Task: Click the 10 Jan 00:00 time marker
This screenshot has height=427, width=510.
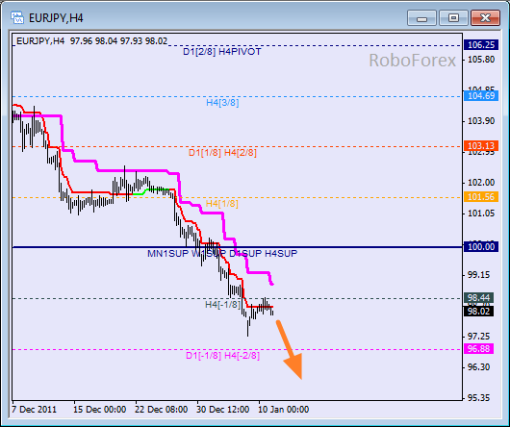Action: click(x=283, y=410)
